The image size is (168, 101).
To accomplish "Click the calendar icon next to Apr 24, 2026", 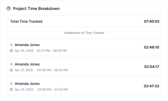I will [11, 89].
